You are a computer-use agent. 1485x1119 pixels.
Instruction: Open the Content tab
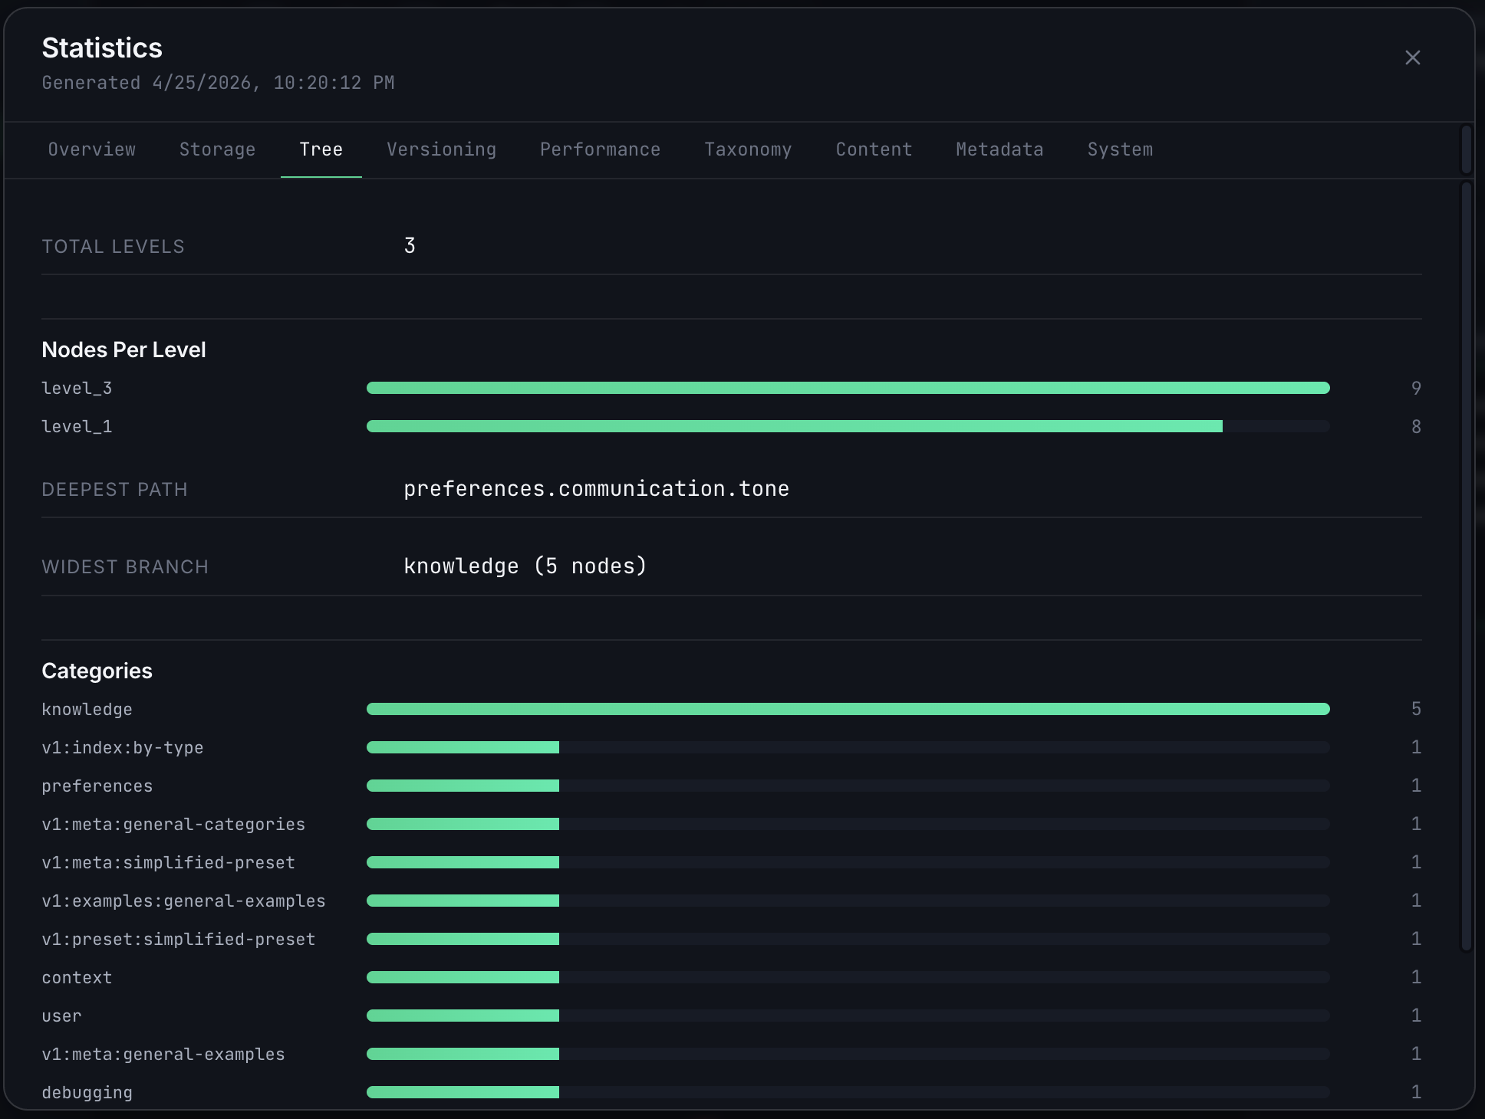[874, 149]
